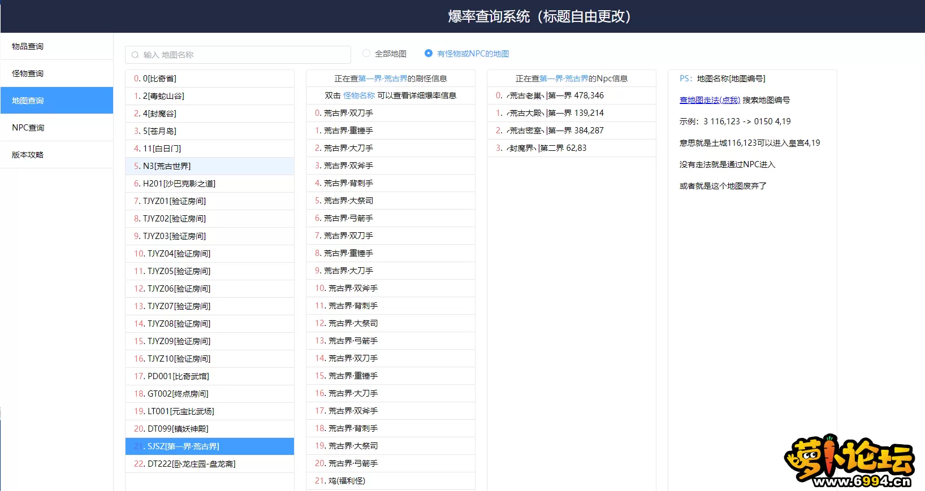The height and width of the screenshot is (491, 925).
Task: Select the 全部地图 radio option
Action: [x=384, y=54]
